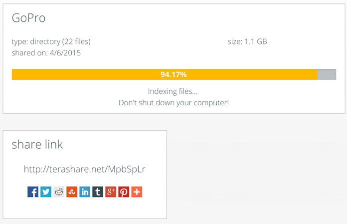
Task: Click the 'Indexing files...' status message
Action: pyautogui.click(x=173, y=91)
